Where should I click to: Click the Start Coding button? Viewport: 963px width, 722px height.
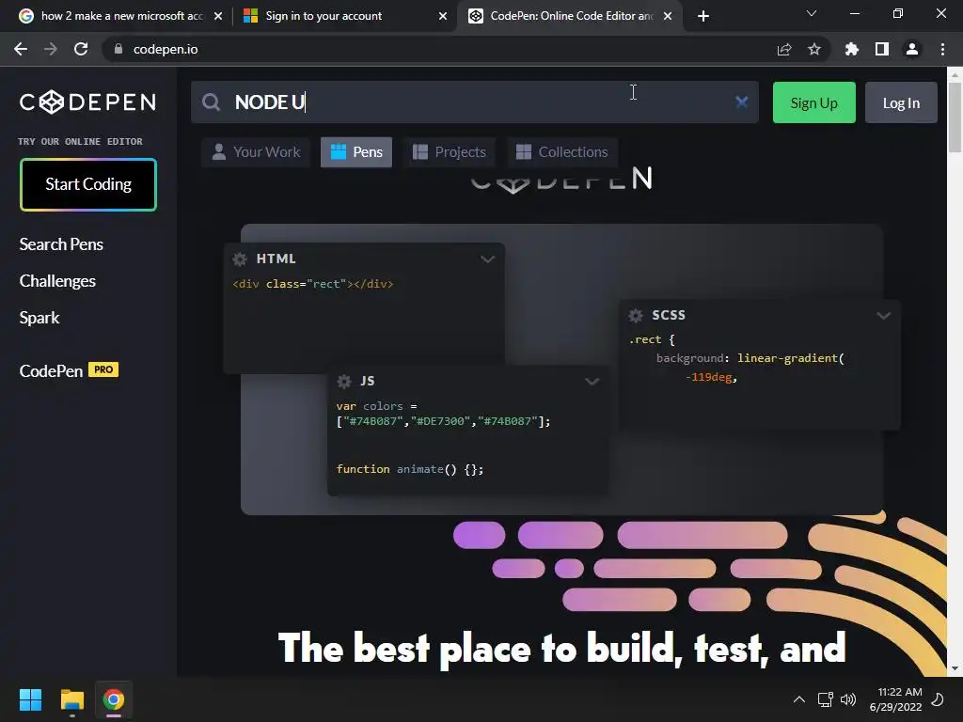pos(87,184)
